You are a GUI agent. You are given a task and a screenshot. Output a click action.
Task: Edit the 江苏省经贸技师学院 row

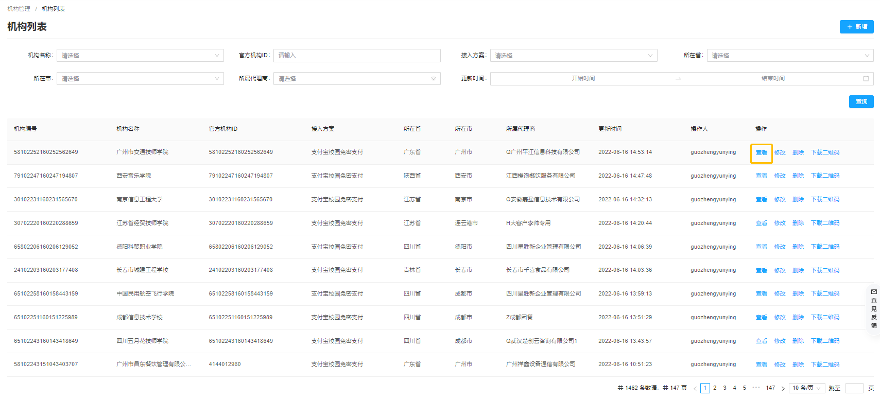point(780,223)
